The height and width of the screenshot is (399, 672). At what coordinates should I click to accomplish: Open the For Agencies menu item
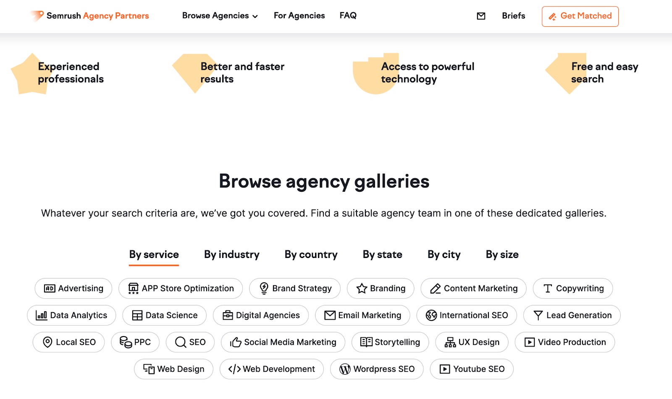tap(299, 16)
